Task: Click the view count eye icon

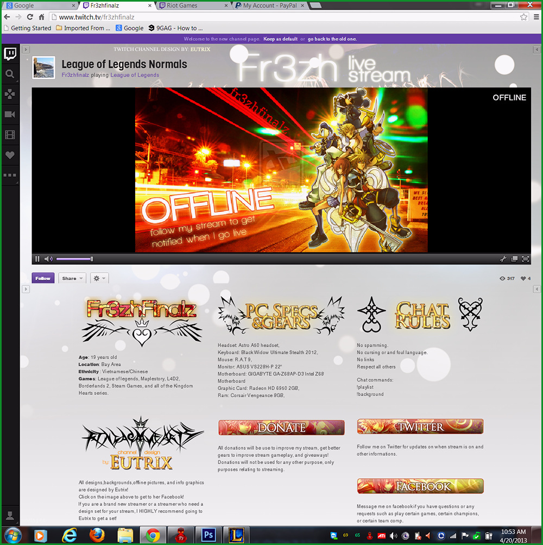Action: click(502, 278)
